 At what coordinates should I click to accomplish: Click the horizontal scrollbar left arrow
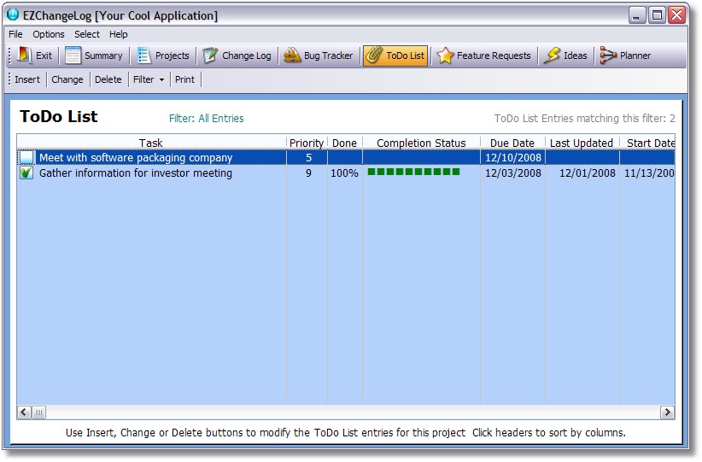point(24,412)
